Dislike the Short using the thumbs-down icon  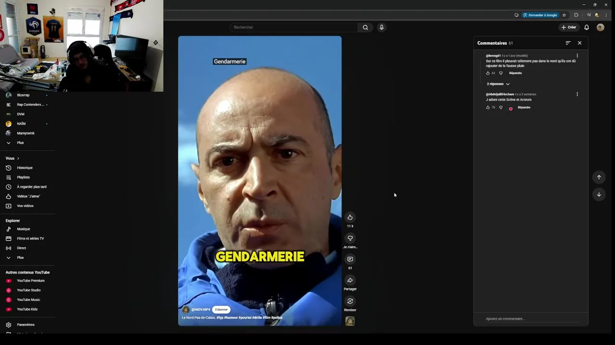point(350,238)
